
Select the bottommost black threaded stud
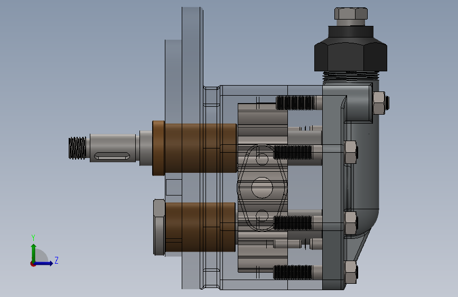coord(293,272)
